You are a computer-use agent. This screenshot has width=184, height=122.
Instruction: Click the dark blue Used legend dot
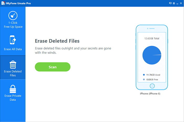[x=144, y=75]
